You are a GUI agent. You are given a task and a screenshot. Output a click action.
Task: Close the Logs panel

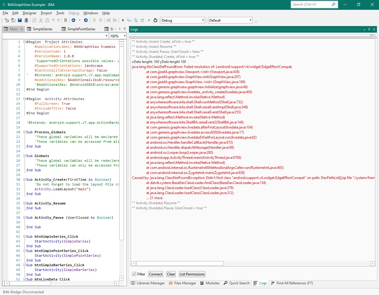[x=374, y=29]
